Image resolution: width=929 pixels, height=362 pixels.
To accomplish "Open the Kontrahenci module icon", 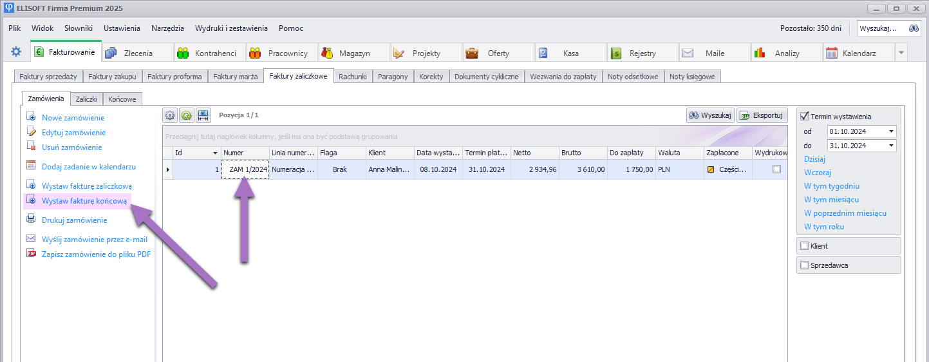I will 183,53.
